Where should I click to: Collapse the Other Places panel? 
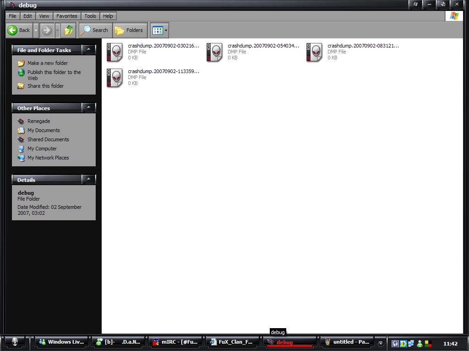coord(88,107)
